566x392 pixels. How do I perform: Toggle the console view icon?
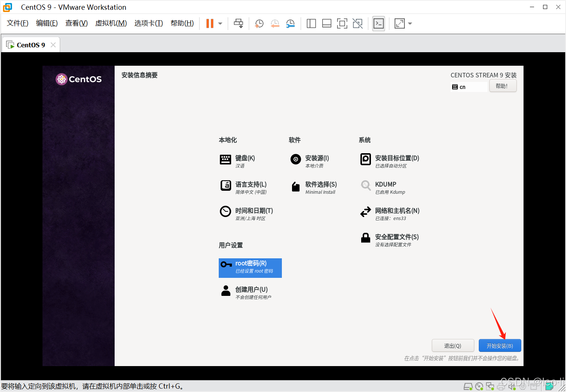(378, 24)
